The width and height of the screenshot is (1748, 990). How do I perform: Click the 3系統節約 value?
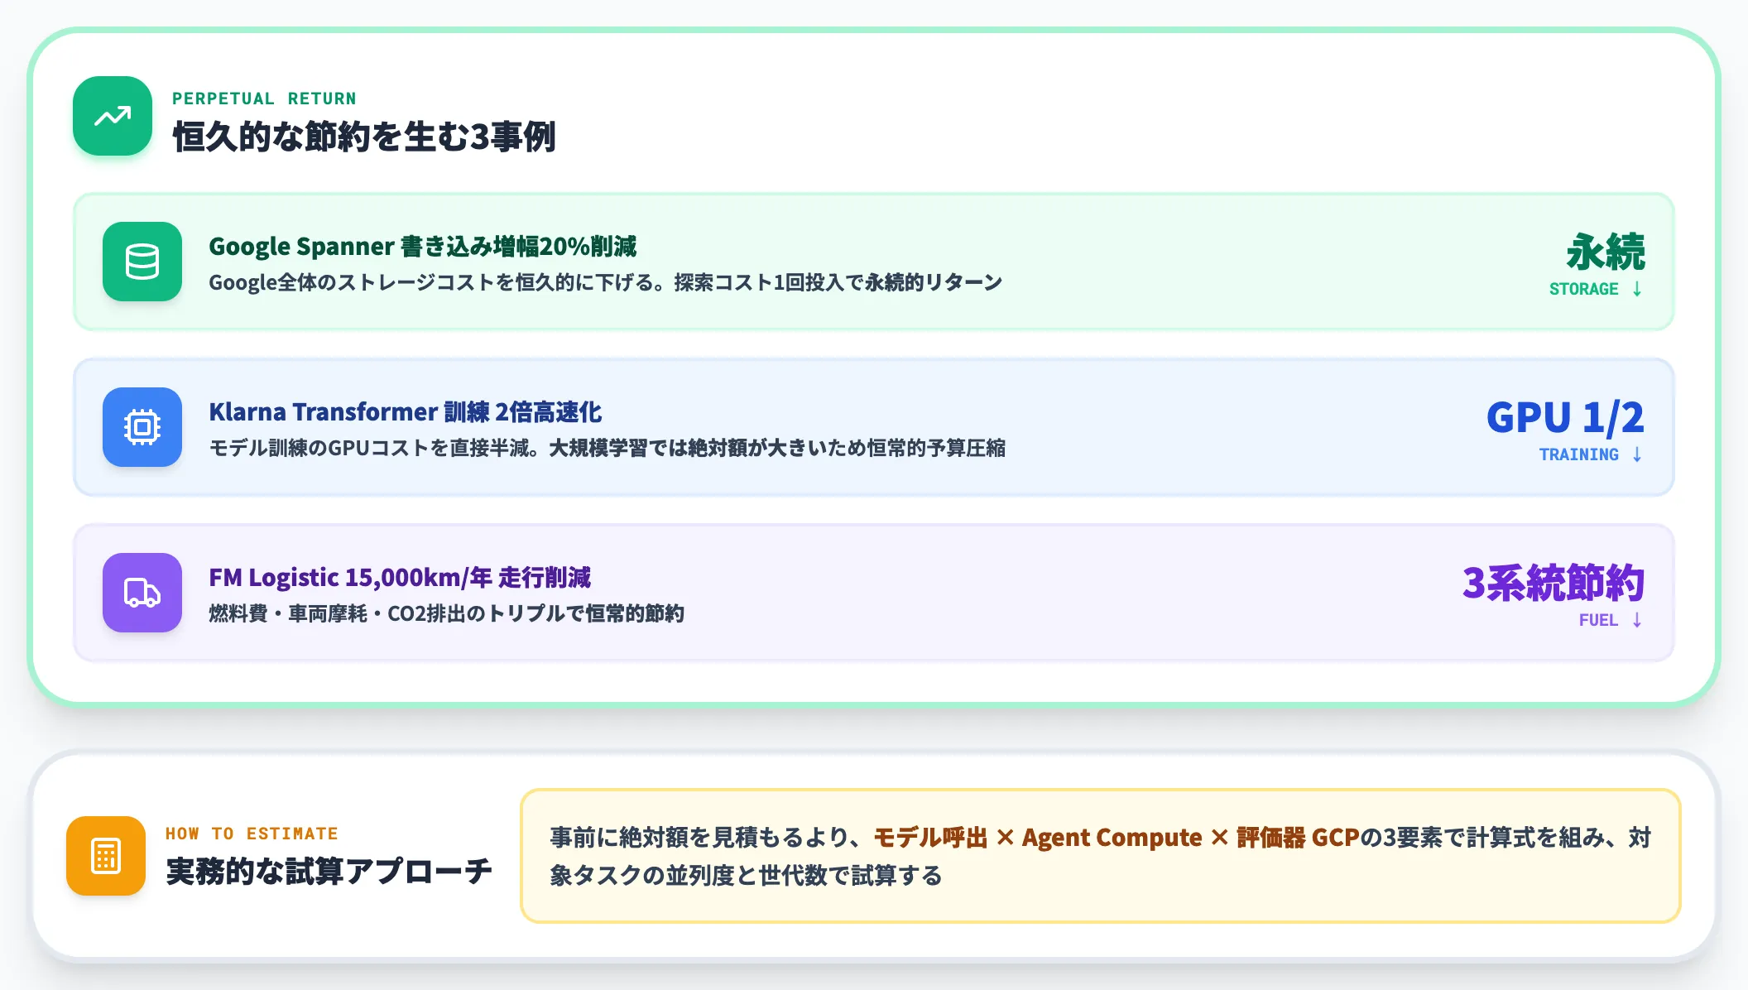[1554, 584]
